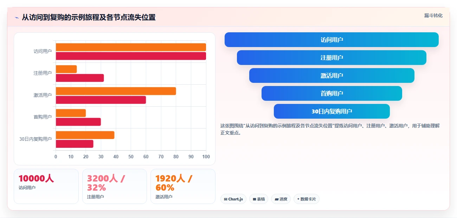Click the orange bar for 访问用户
Image resolution: width=457 pixels, height=218 pixels.
coord(131,47)
